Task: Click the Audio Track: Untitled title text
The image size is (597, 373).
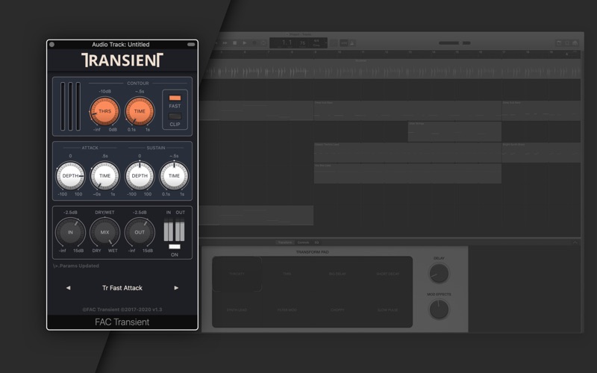Action: (121, 45)
